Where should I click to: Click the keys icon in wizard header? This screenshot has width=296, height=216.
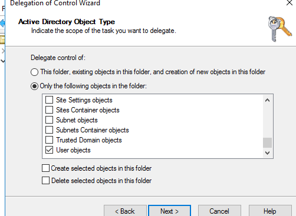279,29
